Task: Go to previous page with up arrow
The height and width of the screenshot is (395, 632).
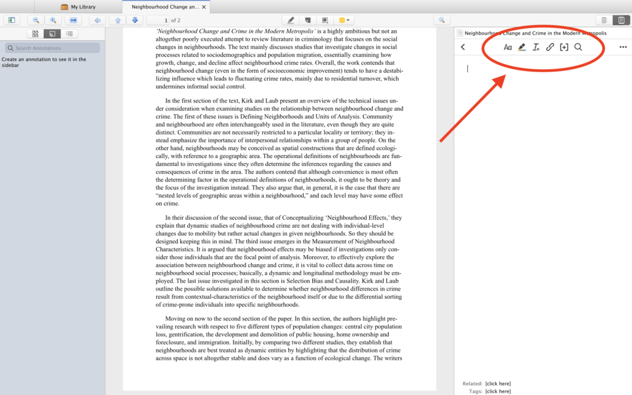Action: tap(118, 20)
